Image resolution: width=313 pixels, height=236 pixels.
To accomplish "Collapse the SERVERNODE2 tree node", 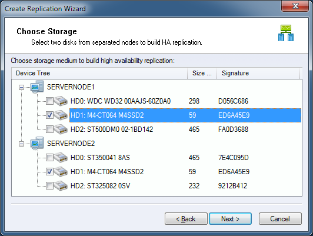I will click(21, 144).
